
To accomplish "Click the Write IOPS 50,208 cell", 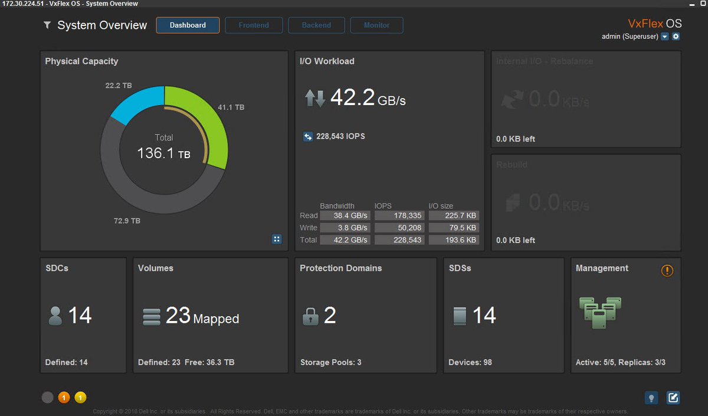I will (399, 228).
